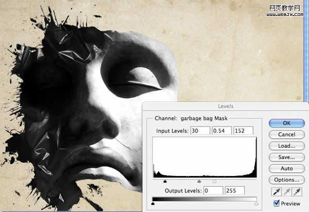
Task: Click the Levels dialog title bar
Action: (226, 106)
